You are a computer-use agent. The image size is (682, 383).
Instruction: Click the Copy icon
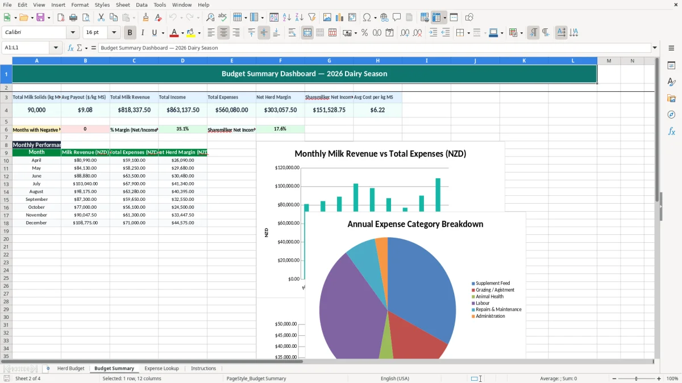point(114,18)
